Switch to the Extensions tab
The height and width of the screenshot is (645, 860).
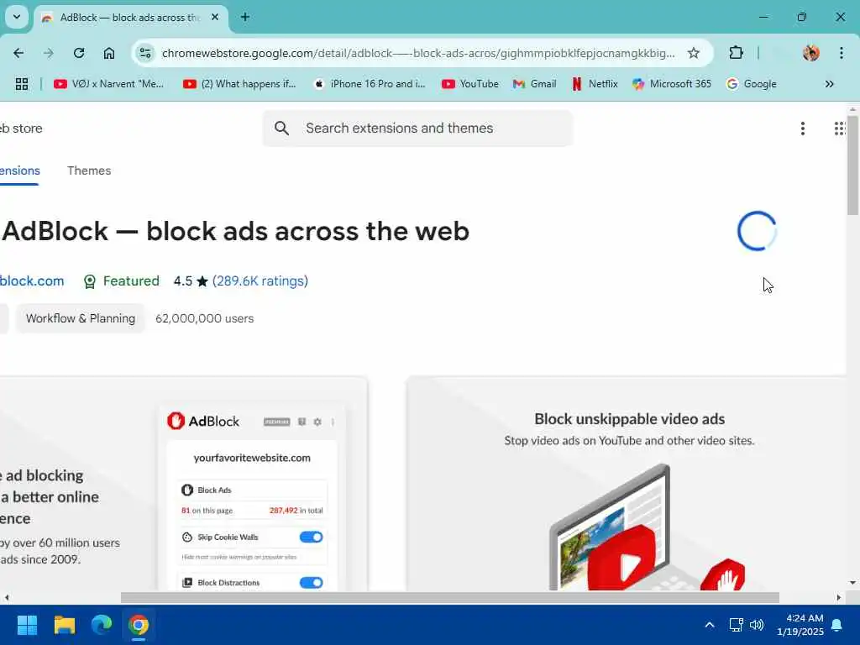(20, 170)
